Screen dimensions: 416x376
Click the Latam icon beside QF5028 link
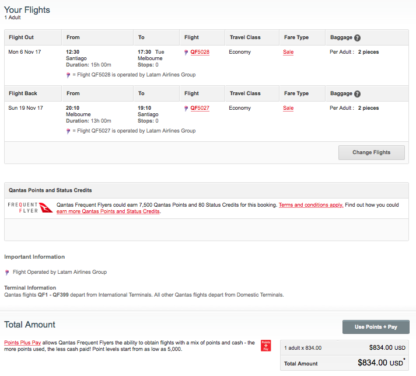pyautogui.click(x=186, y=52)
